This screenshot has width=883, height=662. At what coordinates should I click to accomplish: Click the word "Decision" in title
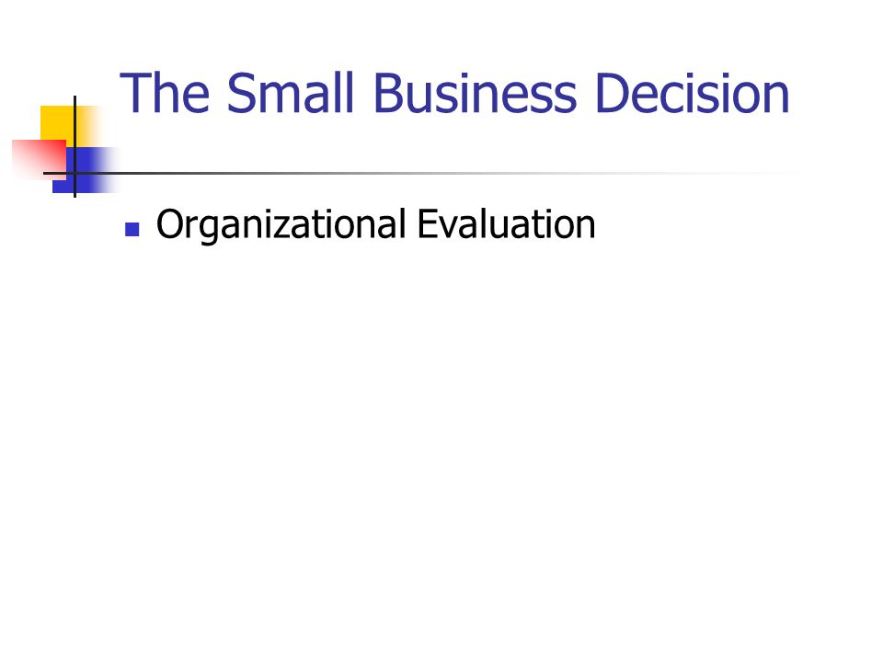[692, 93]
